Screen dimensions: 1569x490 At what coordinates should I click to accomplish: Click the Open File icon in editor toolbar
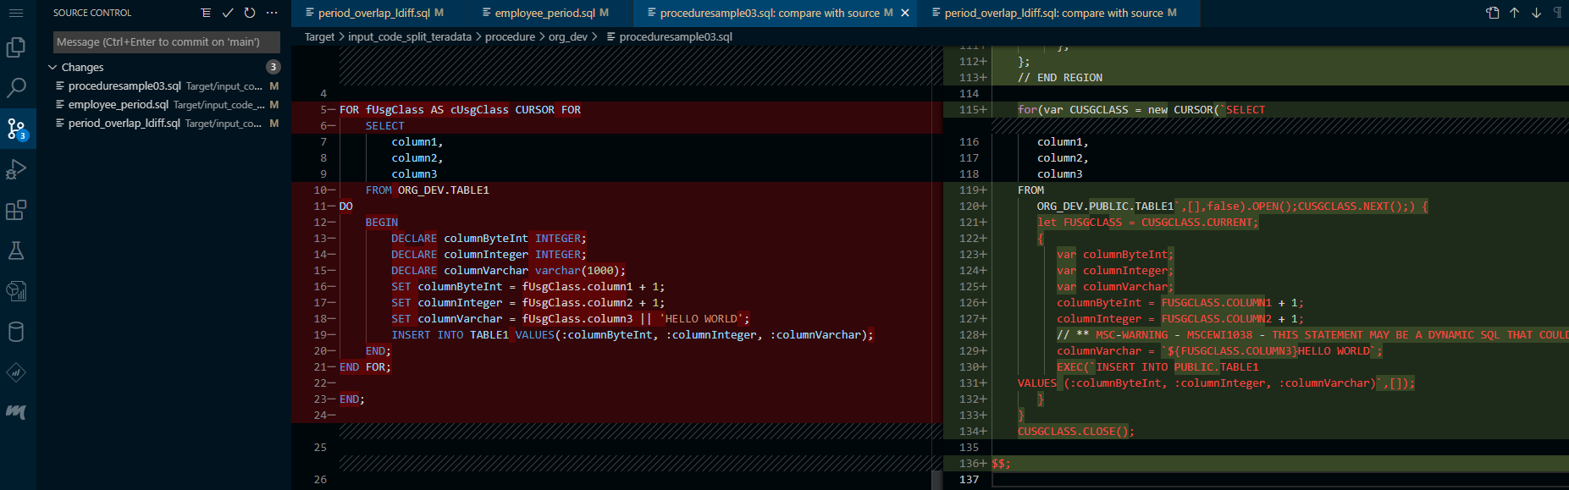click(1493, 13)
